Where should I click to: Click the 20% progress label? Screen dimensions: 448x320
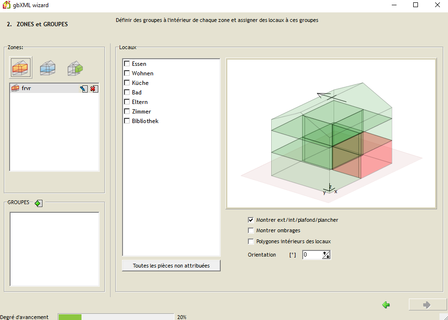click(x=182, y=317)
